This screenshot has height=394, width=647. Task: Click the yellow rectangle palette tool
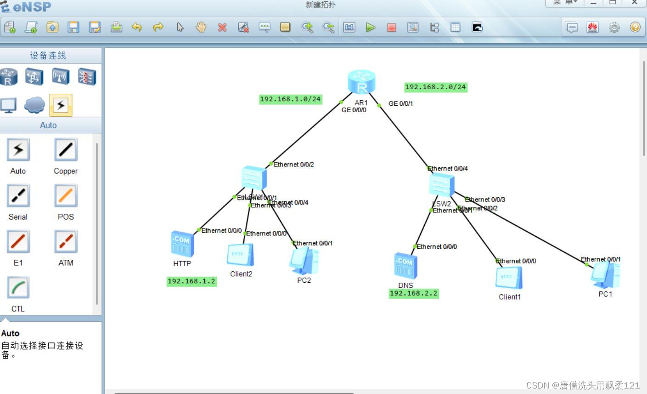pyautogui.click(x=285, y=28)
